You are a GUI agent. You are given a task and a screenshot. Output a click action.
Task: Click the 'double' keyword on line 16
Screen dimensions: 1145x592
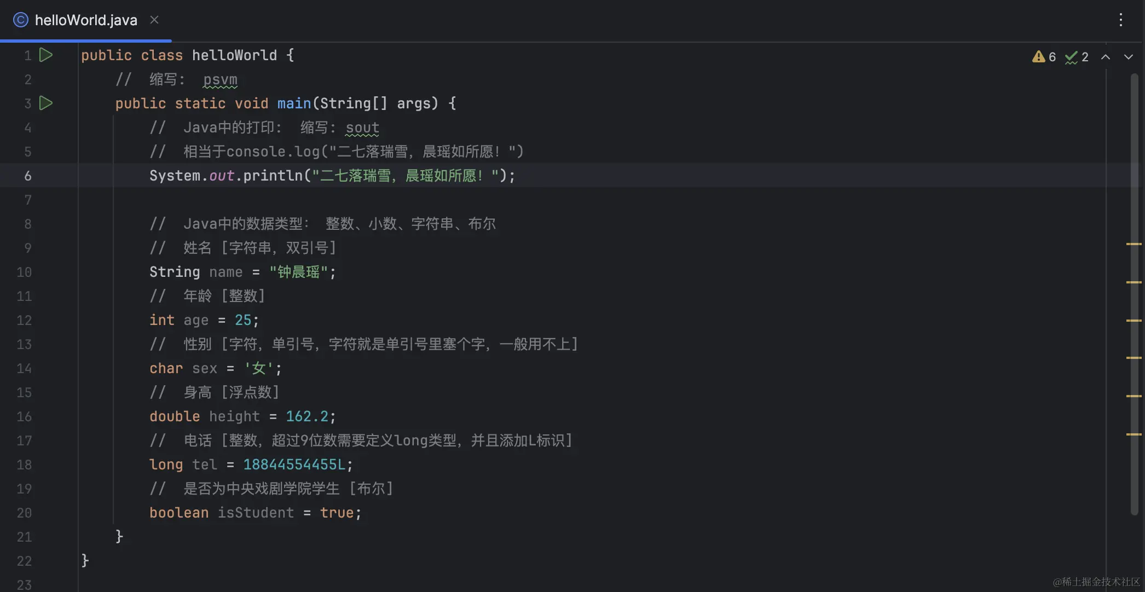coord(175,416)
